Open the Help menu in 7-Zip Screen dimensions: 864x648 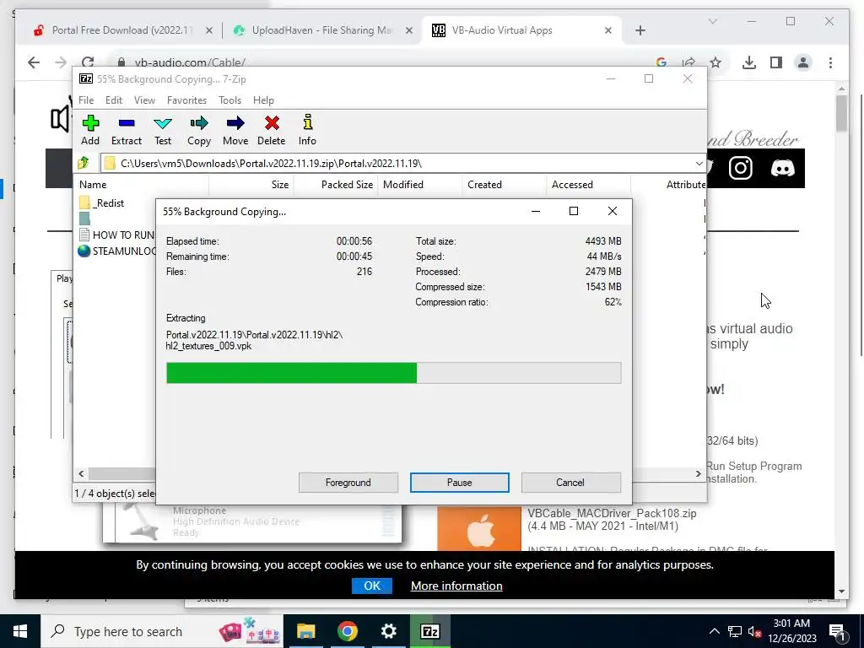(263, 100)
